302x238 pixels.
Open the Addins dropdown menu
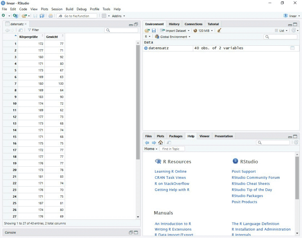pos(118,16)
